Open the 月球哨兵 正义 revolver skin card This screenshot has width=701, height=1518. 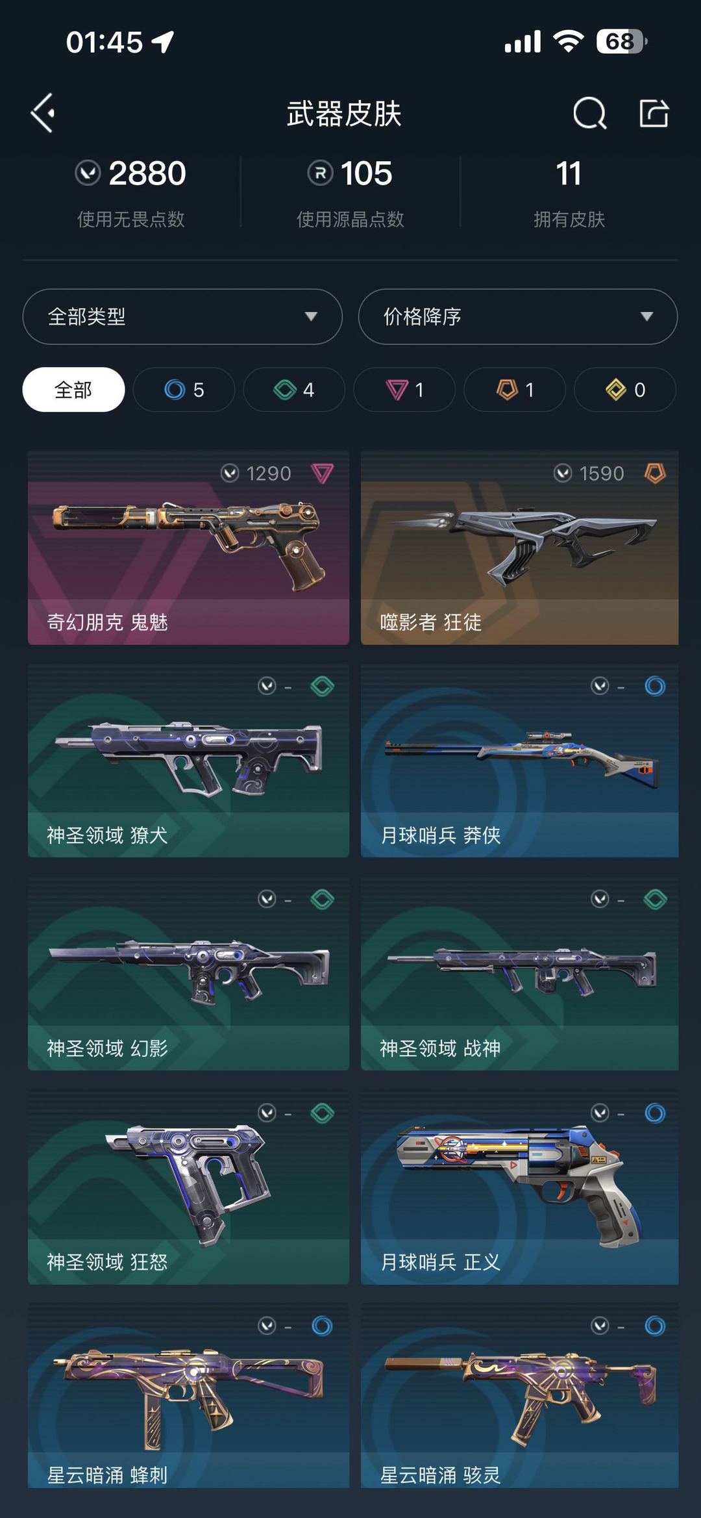(x=520, y=1187)
